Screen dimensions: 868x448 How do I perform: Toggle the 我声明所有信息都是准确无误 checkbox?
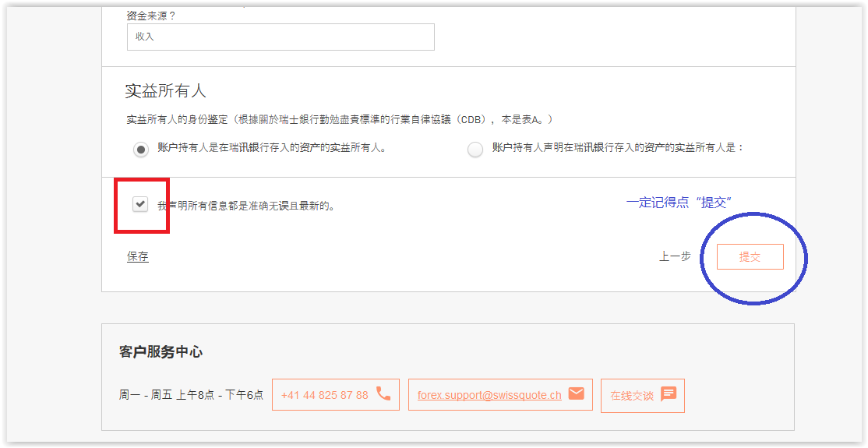coord(140,204)
